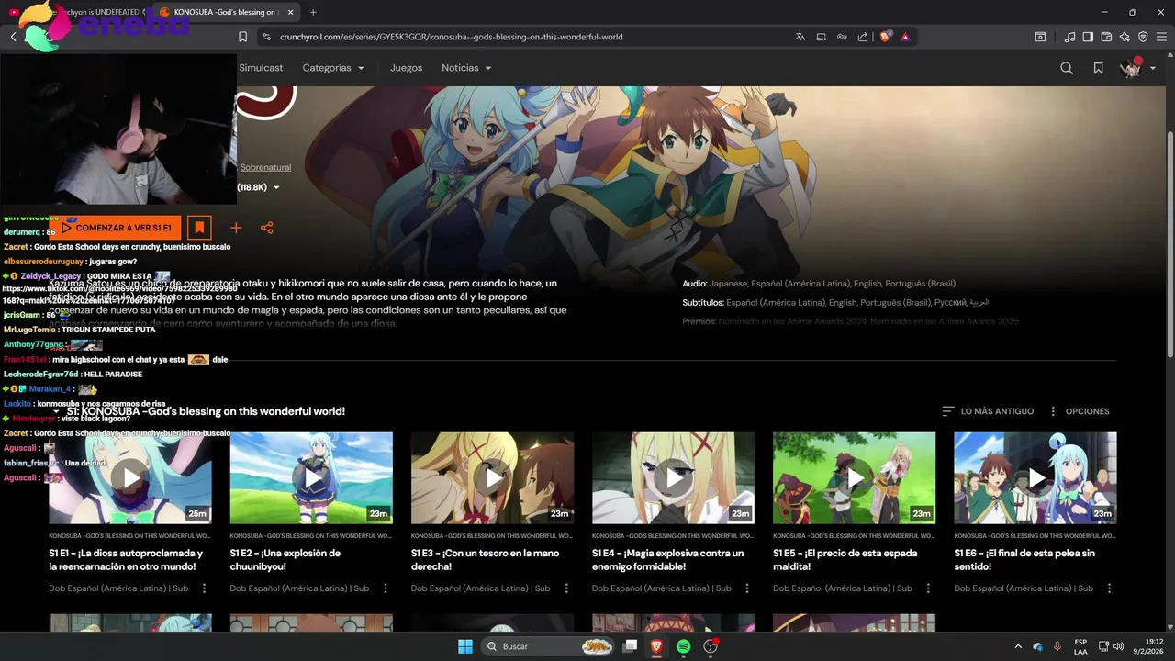Open the tab search icon
1175x661 pixels.
coord(1040,37)
